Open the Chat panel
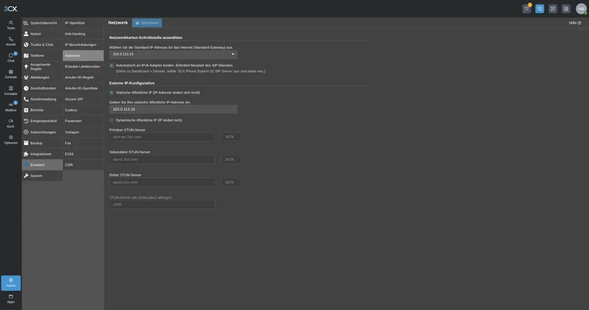The image size is (589, 310). 11,58
